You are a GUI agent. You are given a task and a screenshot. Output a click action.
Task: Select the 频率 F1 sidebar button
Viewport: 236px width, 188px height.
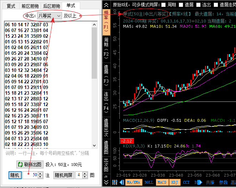[x=106, y=22]
